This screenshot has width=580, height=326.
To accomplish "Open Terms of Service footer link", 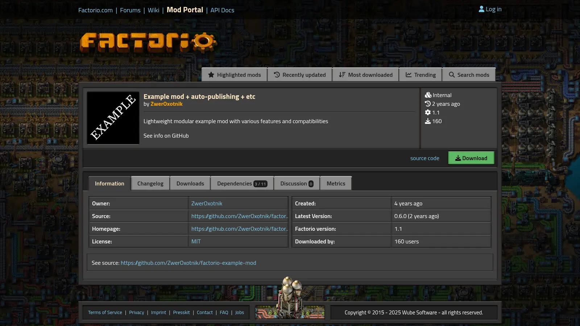I will pyautogui.click(x=105, y=312).
